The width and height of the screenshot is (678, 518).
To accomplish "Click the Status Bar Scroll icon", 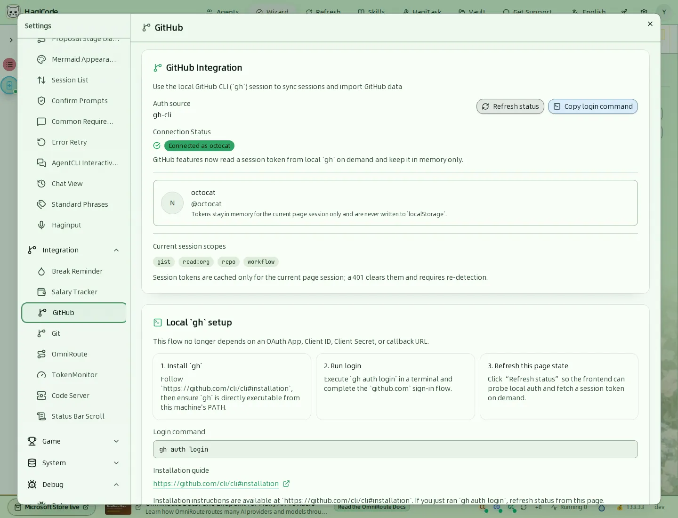I will pyautogui.click(x=41, y=416).
